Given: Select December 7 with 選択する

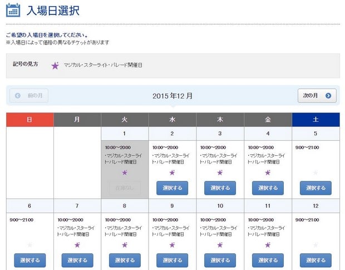Looking at the screenshot, I should pos(77,261).
